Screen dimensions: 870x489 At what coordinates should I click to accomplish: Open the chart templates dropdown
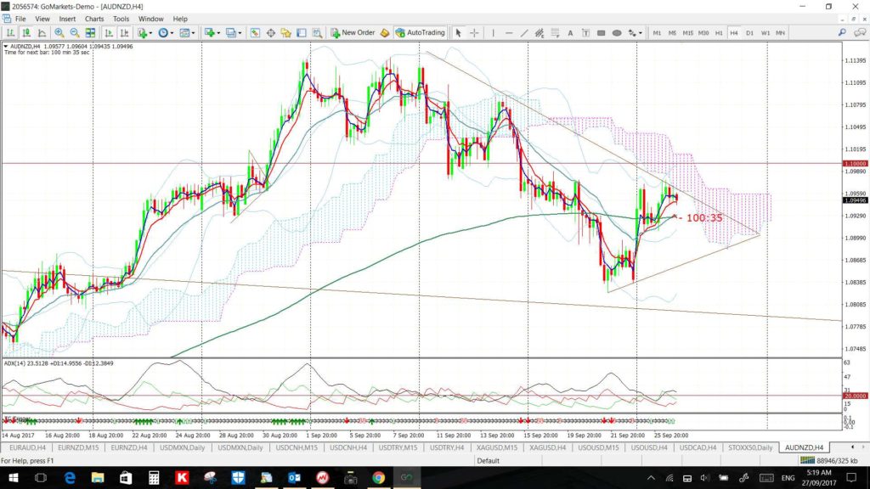point(187,33)
